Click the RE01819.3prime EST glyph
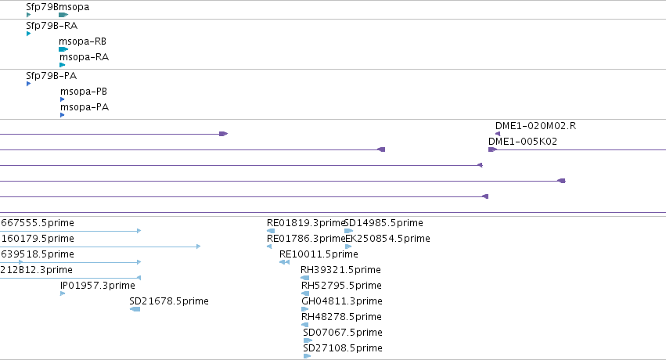The height and width of the screenshot is (360, 666). 271,231
